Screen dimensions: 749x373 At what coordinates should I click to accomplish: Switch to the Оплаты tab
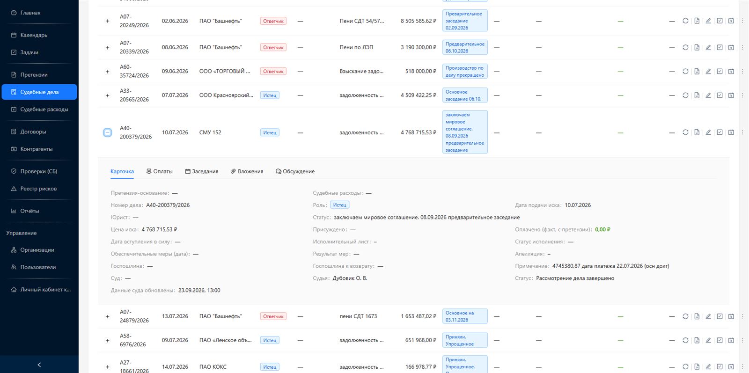[160, 171]
